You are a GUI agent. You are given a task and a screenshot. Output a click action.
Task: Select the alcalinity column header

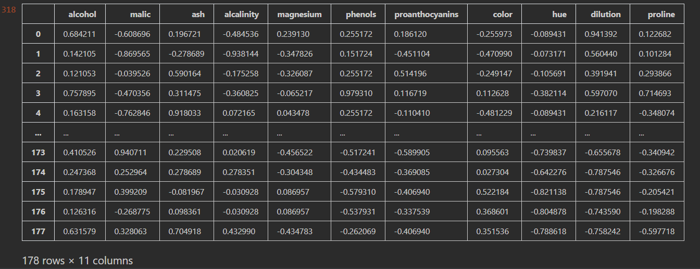click(242, 15)
